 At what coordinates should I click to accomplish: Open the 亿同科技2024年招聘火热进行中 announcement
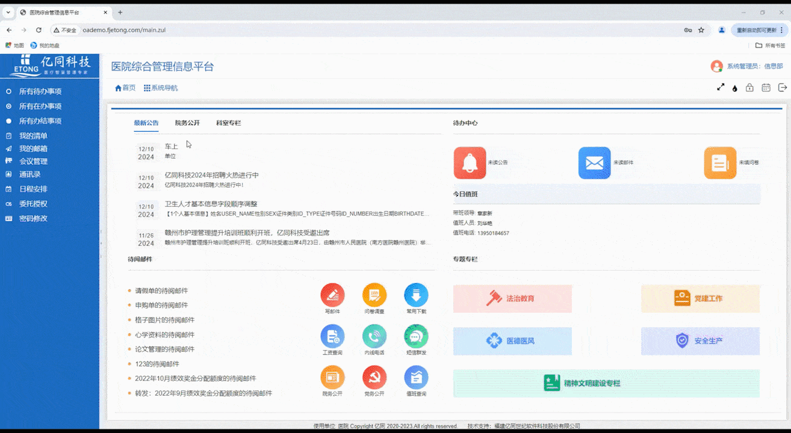211,175
